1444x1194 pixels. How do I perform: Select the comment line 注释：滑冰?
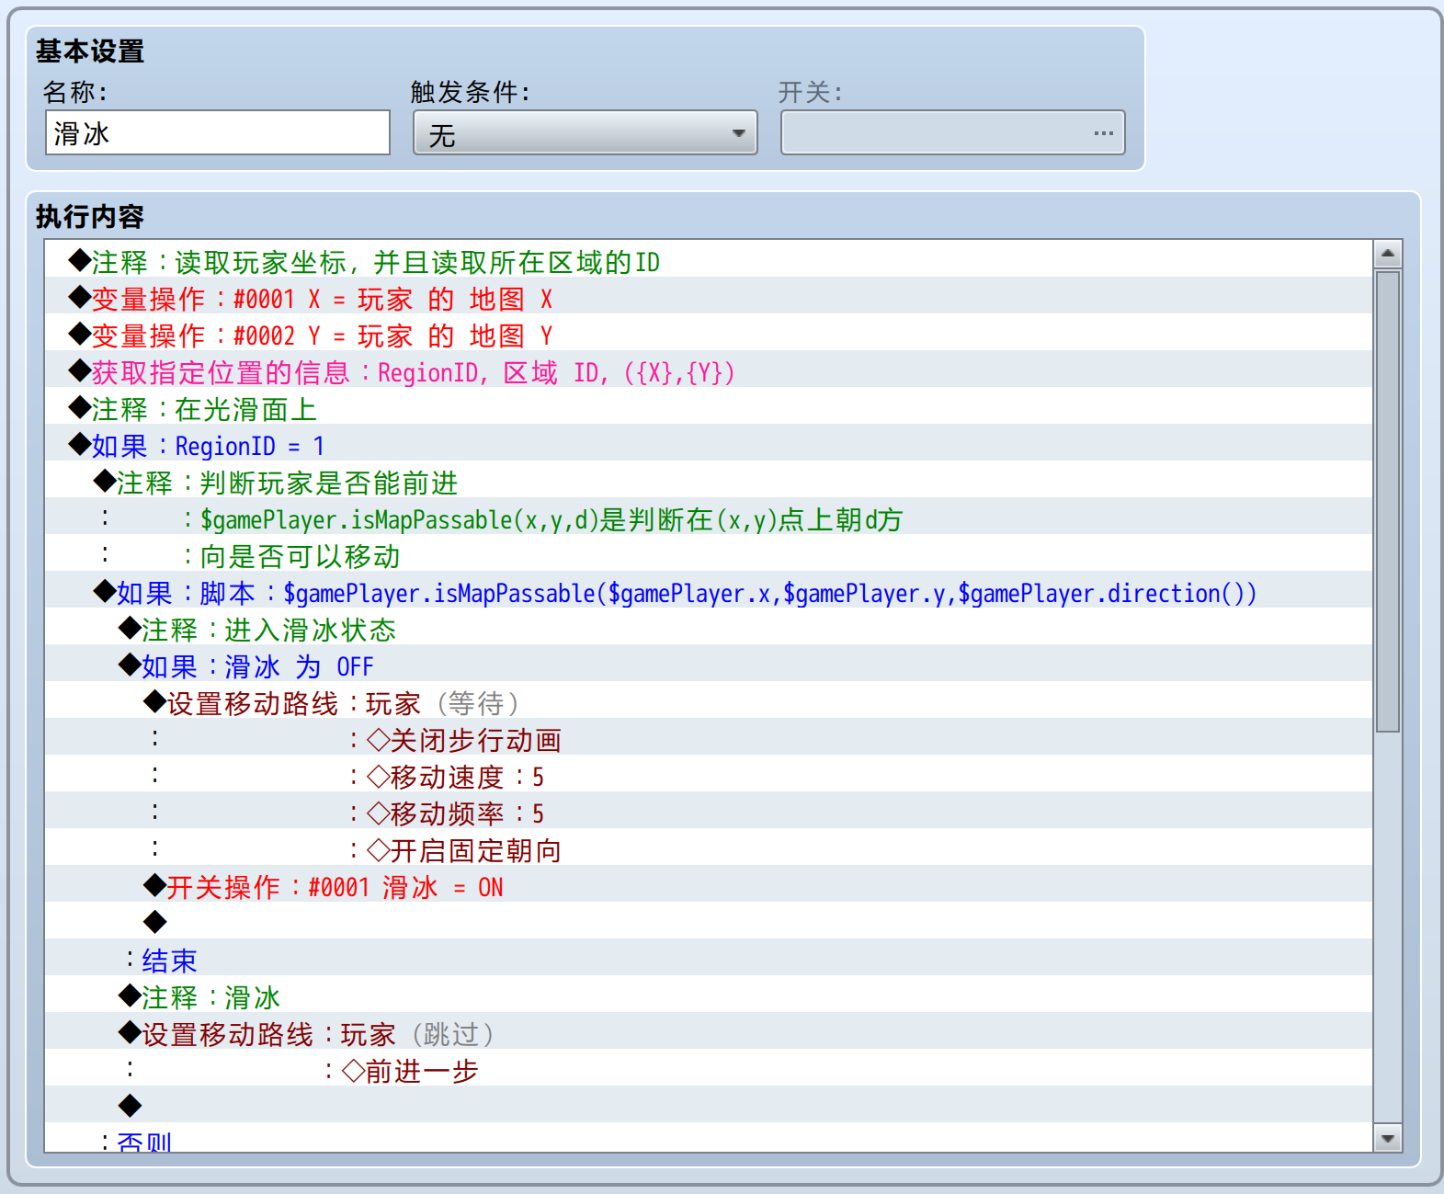[708, 995]
